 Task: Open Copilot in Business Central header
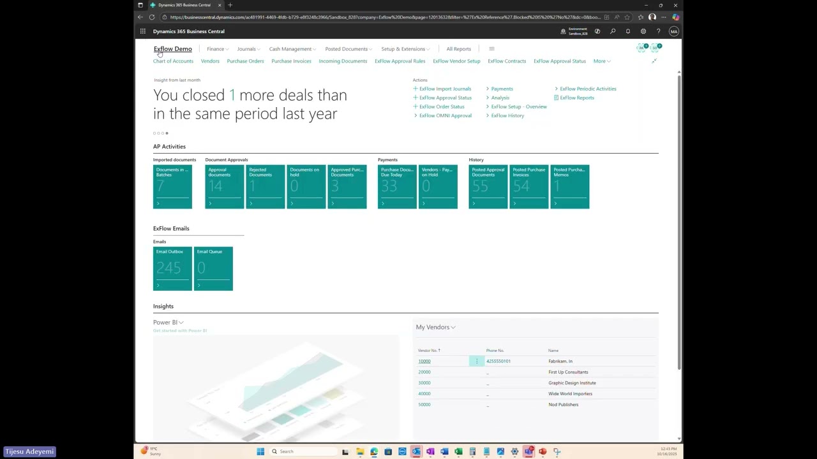(597, 31)
